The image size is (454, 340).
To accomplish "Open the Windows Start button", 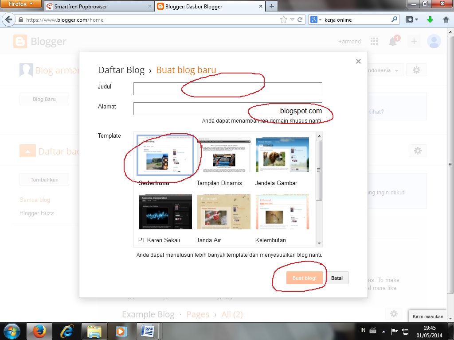I will (12, 331).
